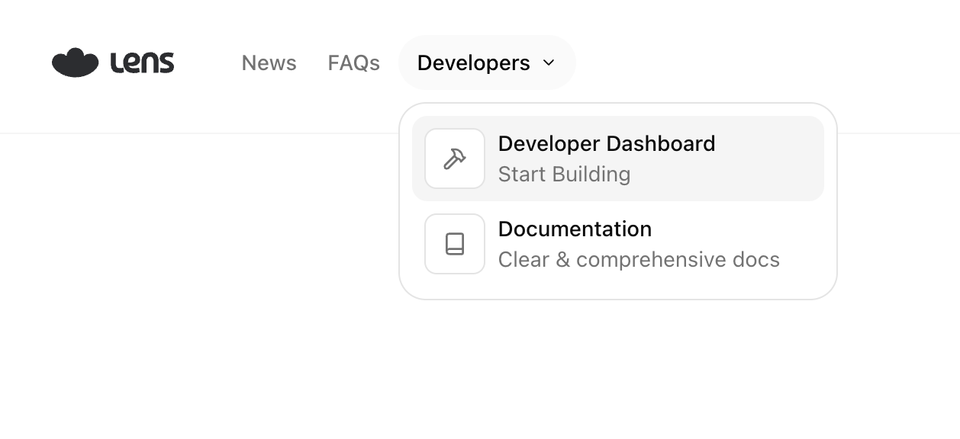Open the Documentation menu entry
960x439 pixels.
[x=575, y=229]
